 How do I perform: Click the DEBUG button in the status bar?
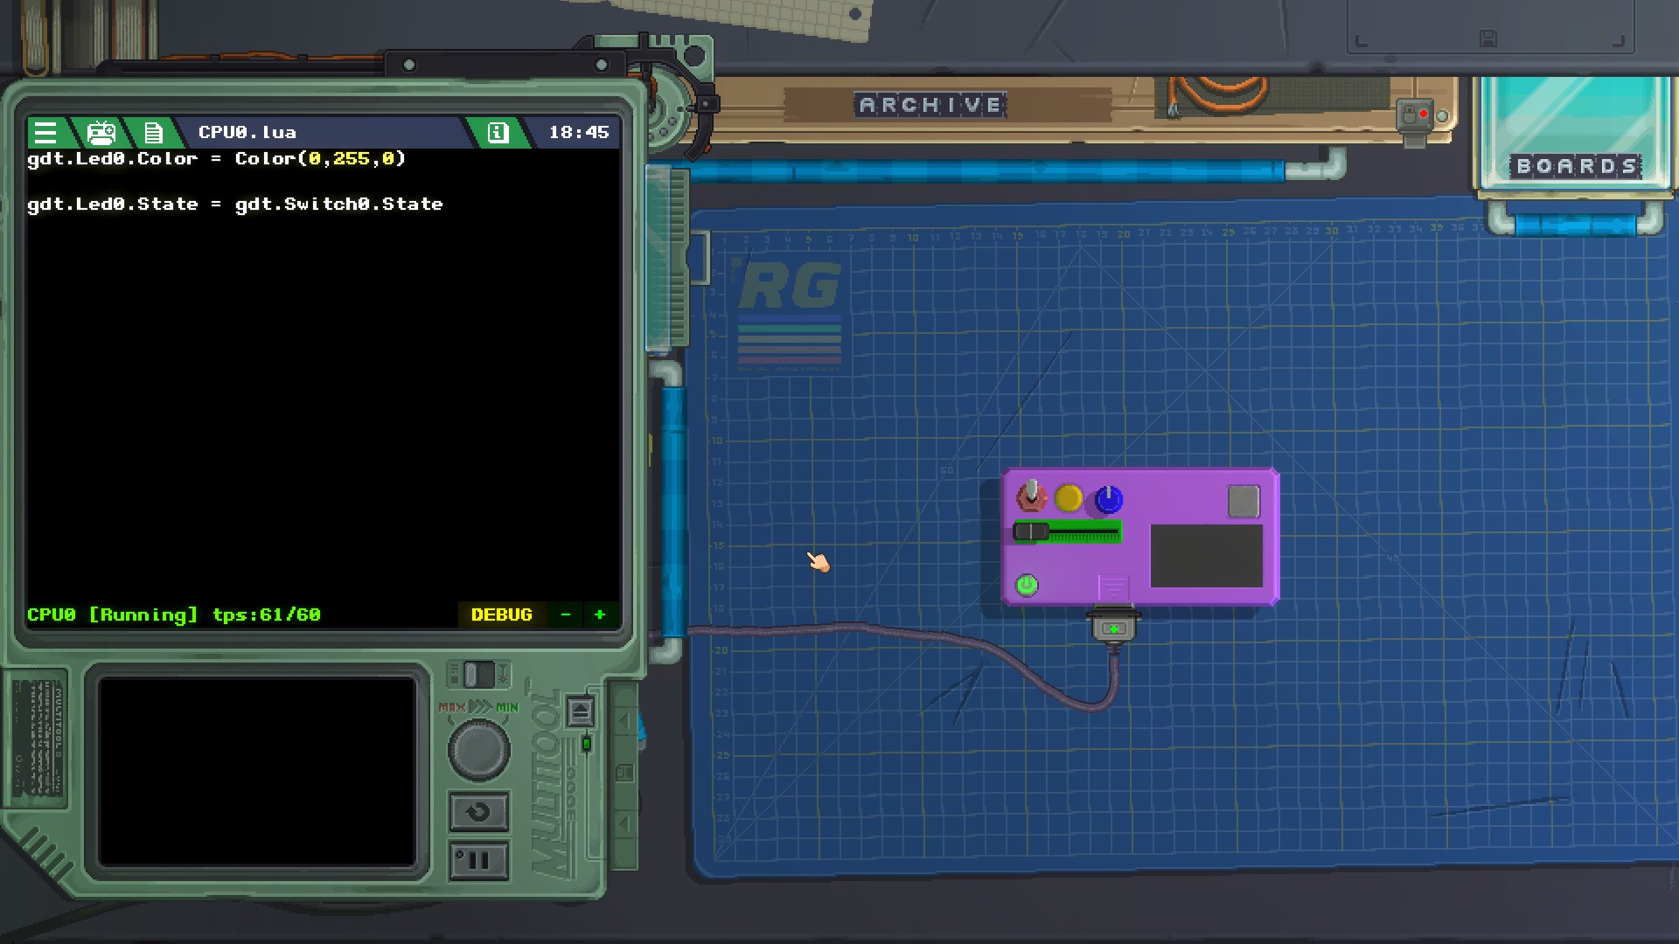[x=501, y=614]
